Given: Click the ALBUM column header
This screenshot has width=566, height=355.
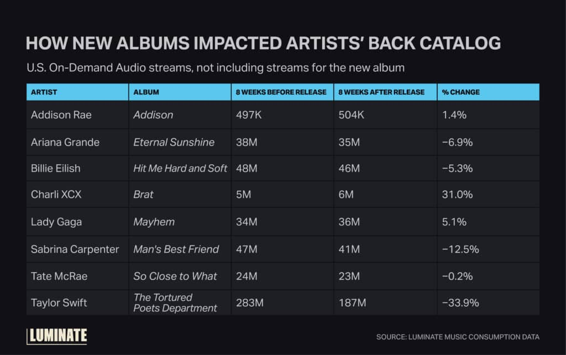Looking at the screenshot, I should point(146,92).
